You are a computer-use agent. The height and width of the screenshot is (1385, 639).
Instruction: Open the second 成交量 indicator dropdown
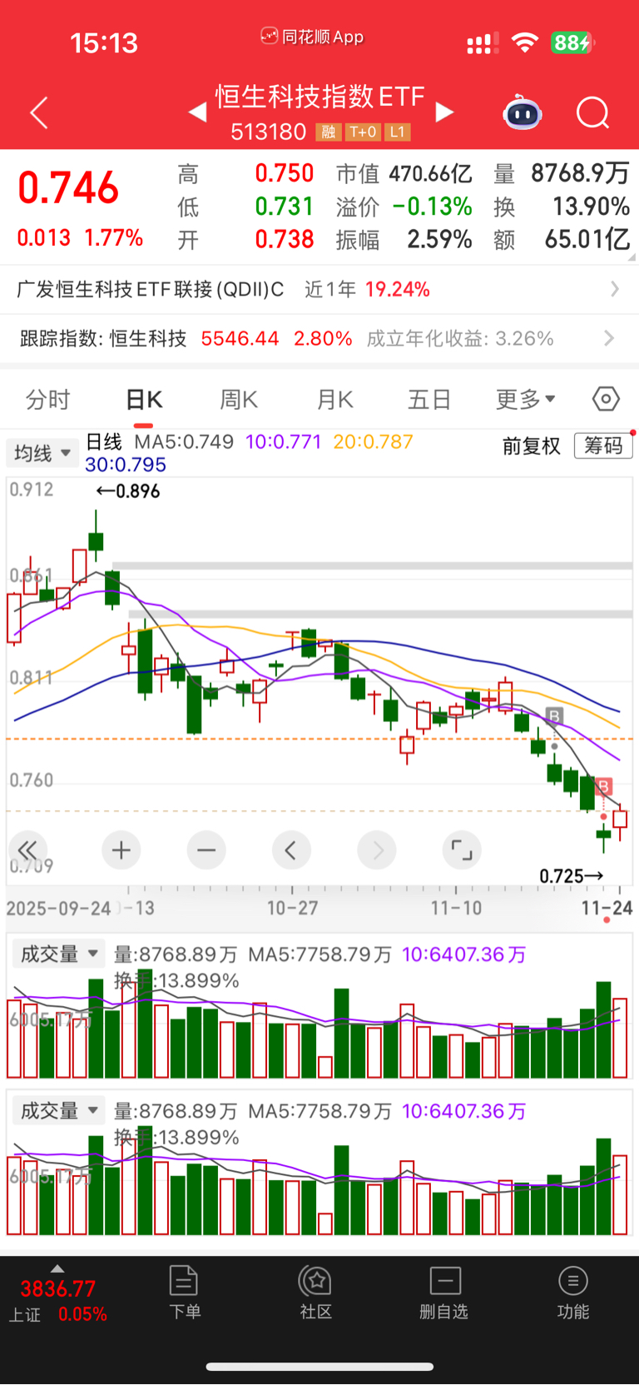57,1110
